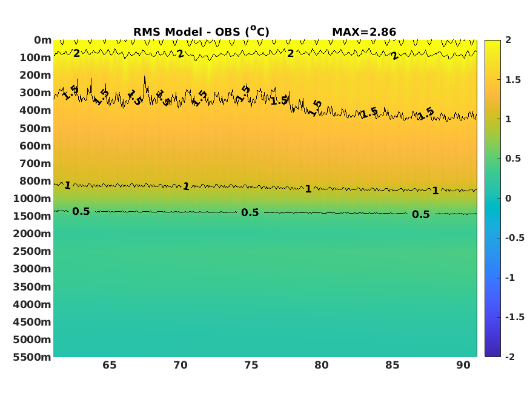Image resolution: width=530 pixels, height=397 pixels.
Task: Click the '0.5' contour label nearest x-axis 75
Action: click(250, 212)
